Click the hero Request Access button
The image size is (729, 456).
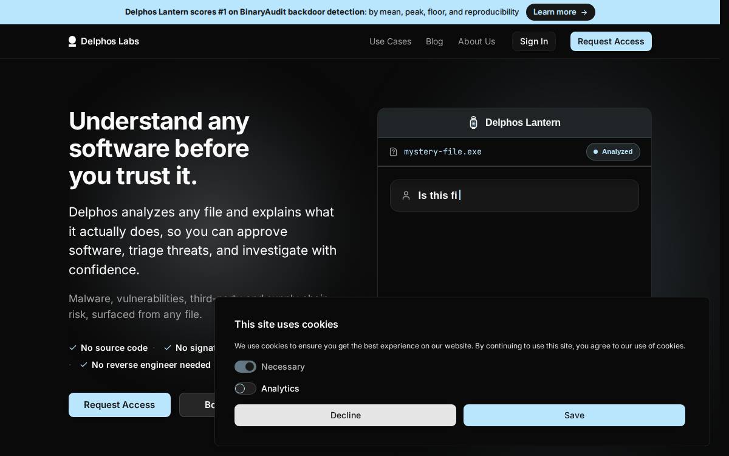(120, 405)
